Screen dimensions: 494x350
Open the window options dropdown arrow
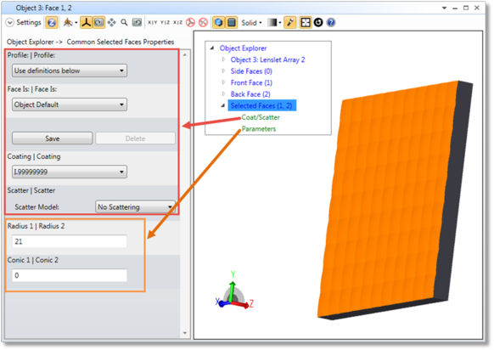tap(444, 8)
